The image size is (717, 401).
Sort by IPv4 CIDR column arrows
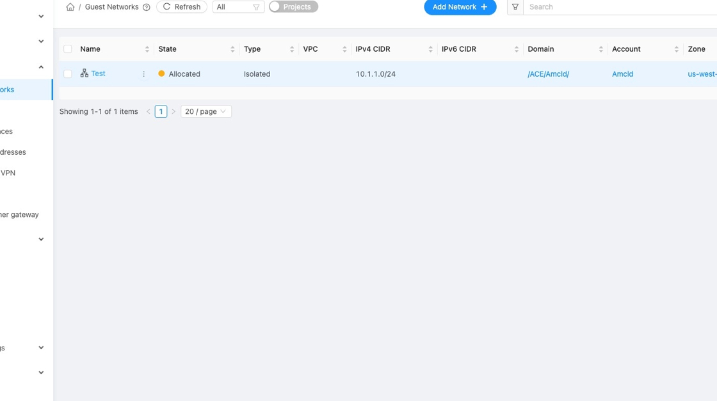pos(430,49)
